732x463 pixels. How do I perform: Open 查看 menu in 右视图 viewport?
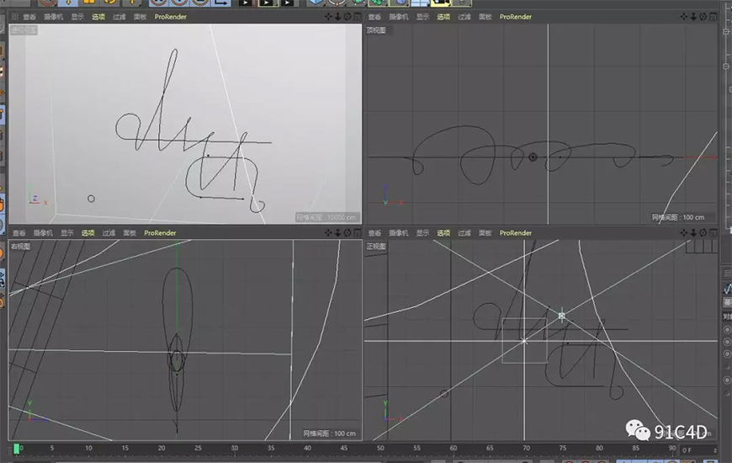coord(19,232)
